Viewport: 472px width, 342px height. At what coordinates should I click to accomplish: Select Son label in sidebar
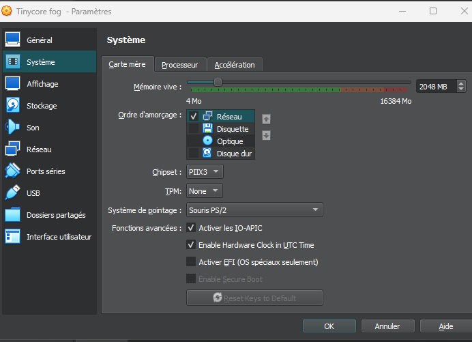tap(33, 128)
